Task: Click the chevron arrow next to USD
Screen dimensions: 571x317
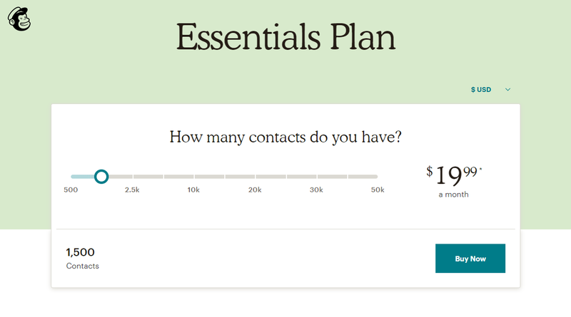Action: tap(507, 90)
